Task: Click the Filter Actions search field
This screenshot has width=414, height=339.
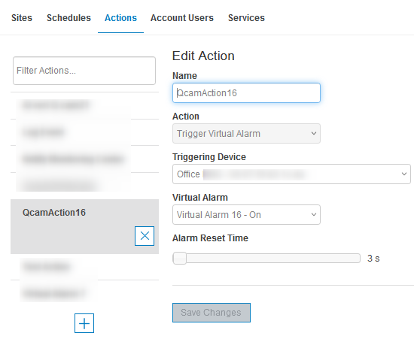Action: (x=84, y=71)
